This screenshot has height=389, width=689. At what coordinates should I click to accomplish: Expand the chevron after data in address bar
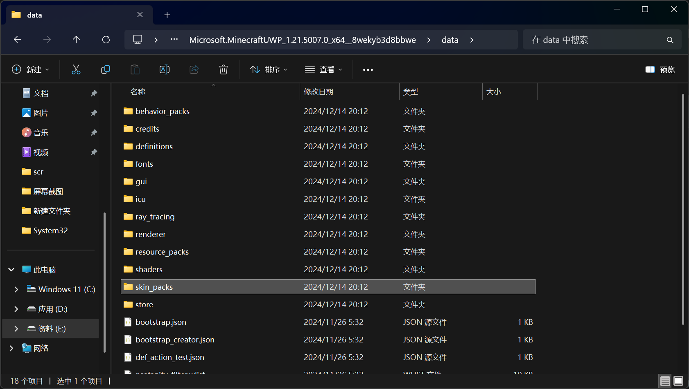pos(472,40)
